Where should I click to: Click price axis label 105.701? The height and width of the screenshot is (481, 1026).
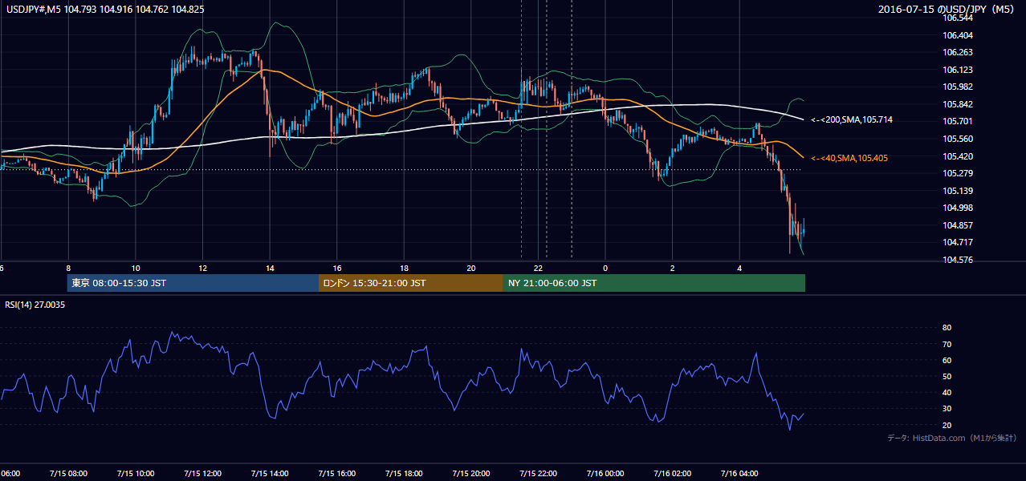[958, 121]
